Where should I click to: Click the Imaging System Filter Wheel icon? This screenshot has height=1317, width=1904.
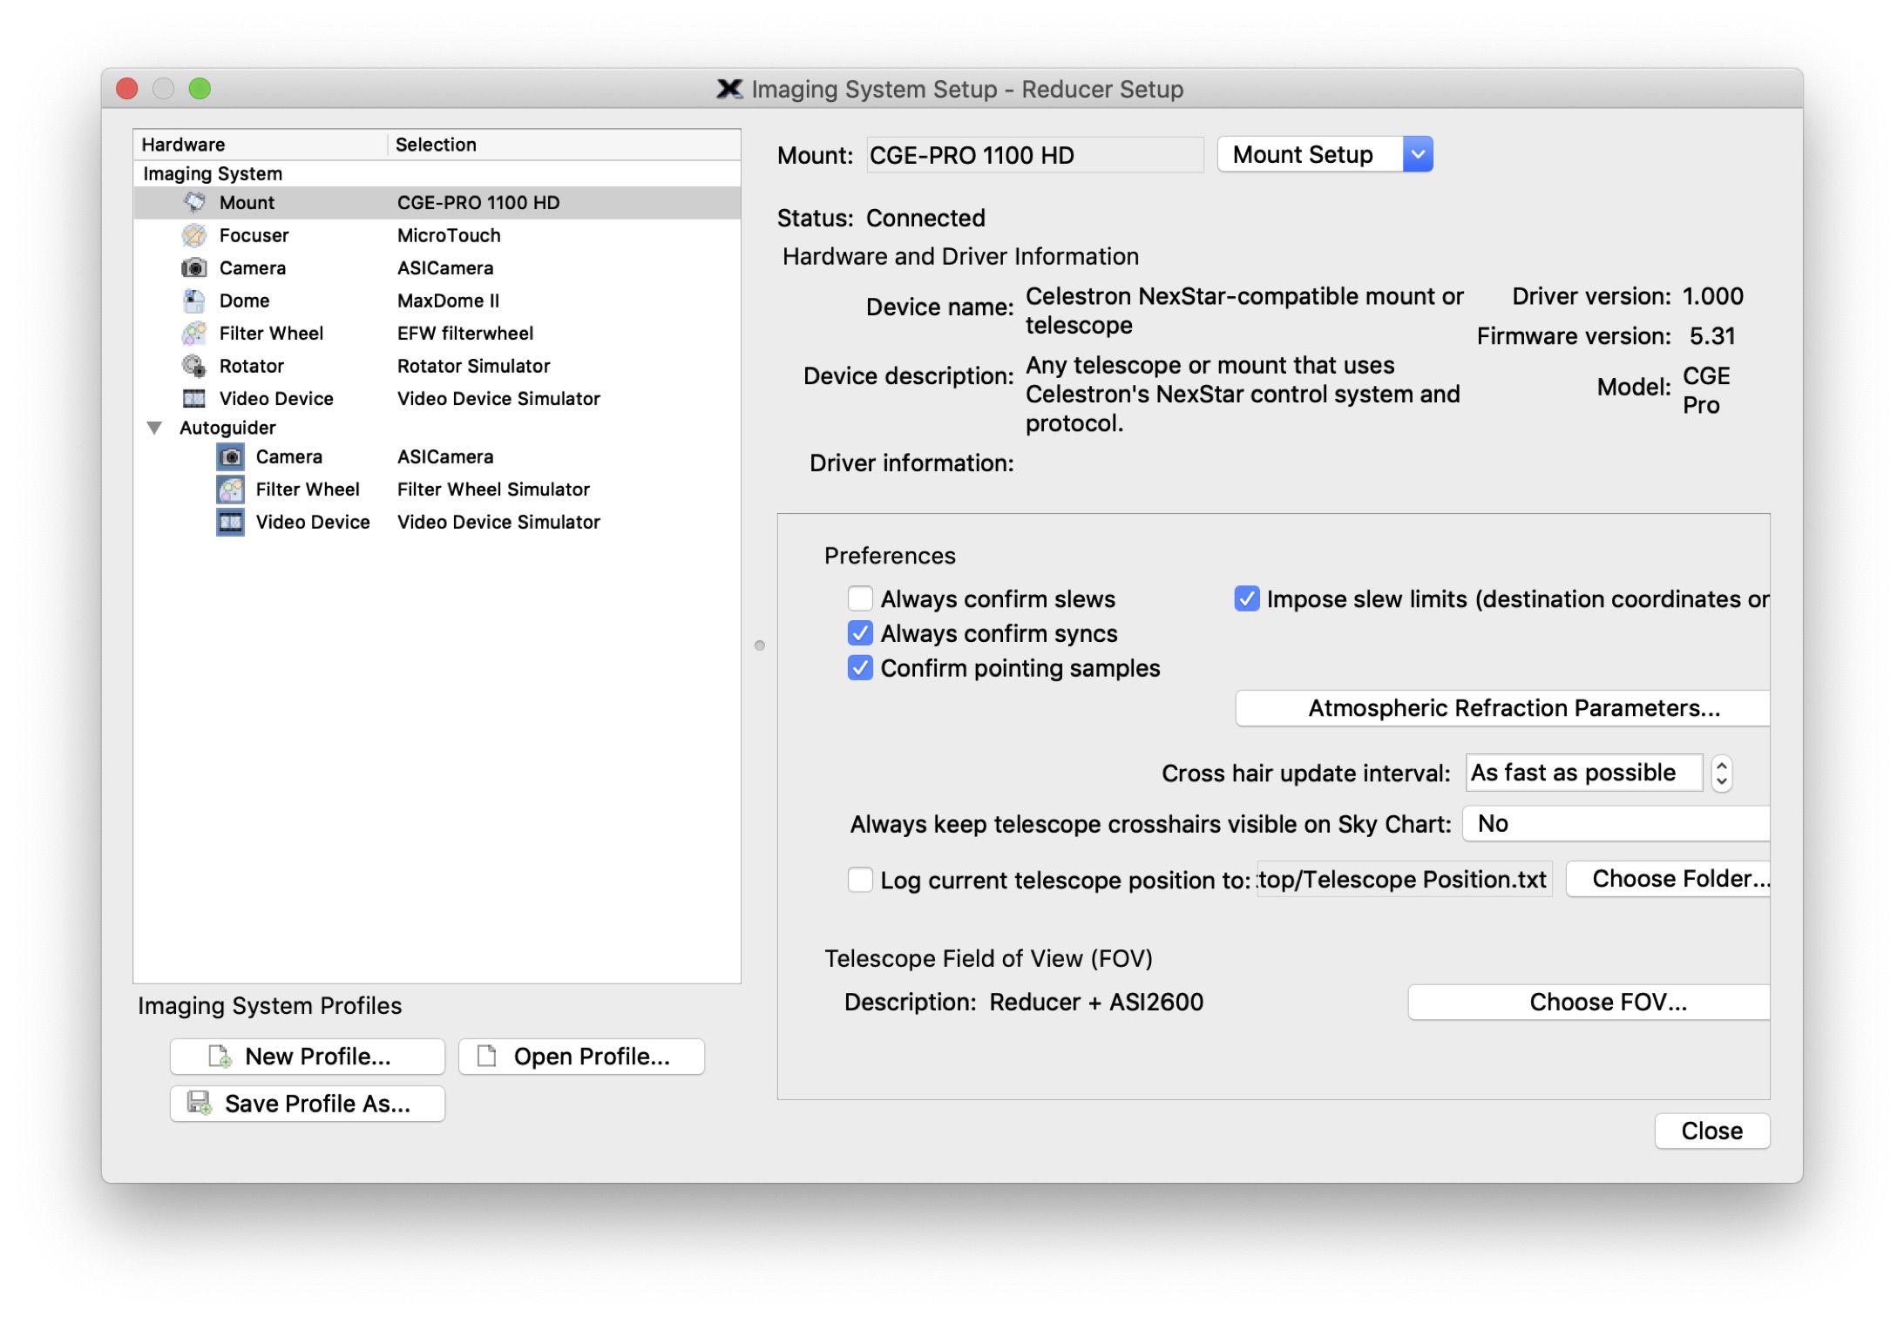(194, 333)
